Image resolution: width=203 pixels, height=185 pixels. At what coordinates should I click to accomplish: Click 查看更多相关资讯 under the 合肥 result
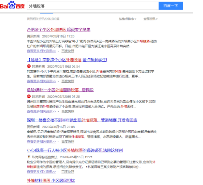41,51
